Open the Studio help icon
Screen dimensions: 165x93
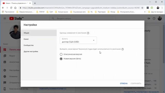[x=154, y=19]
